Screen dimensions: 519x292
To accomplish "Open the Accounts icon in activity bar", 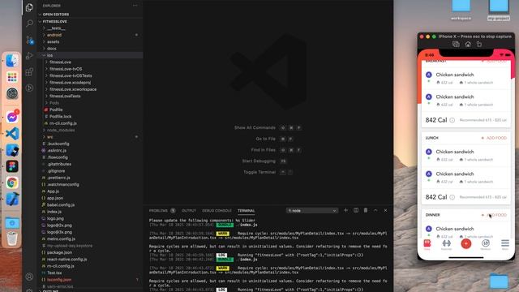I will [x=29, y=277].
